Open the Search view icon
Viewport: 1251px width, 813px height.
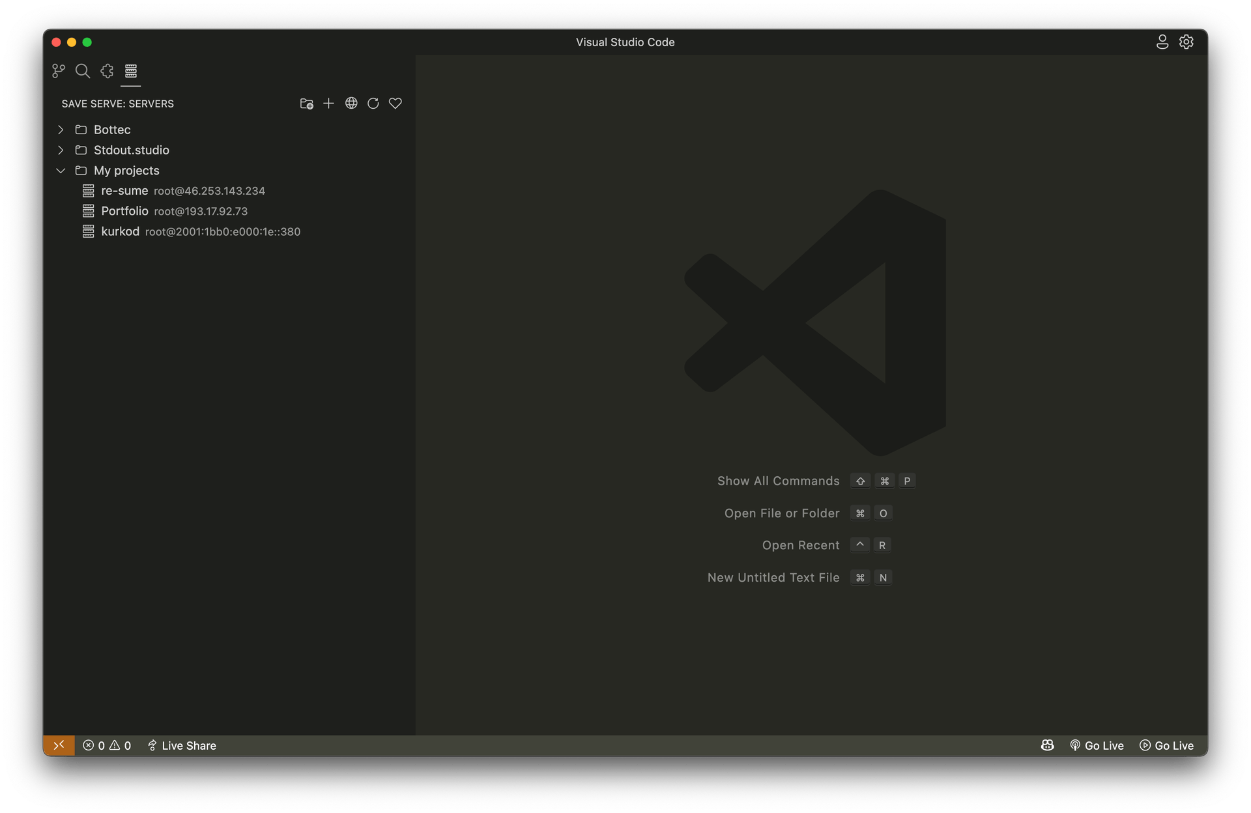pos(83,71)
